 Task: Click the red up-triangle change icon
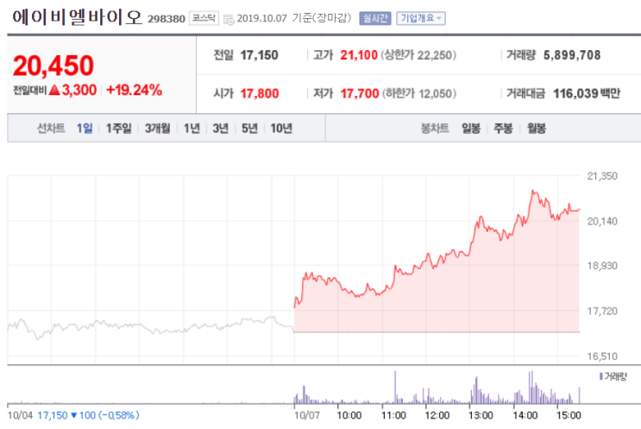[54, 90]
